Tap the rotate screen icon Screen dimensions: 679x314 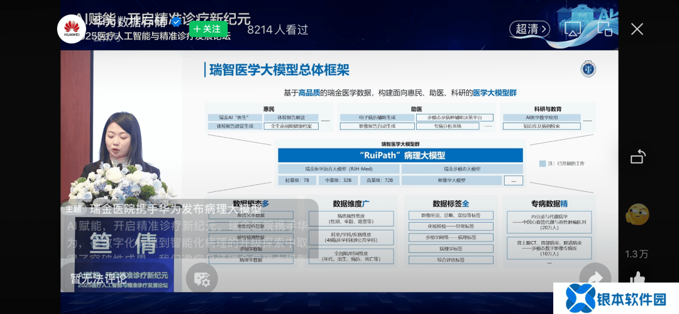coord(638,157)
